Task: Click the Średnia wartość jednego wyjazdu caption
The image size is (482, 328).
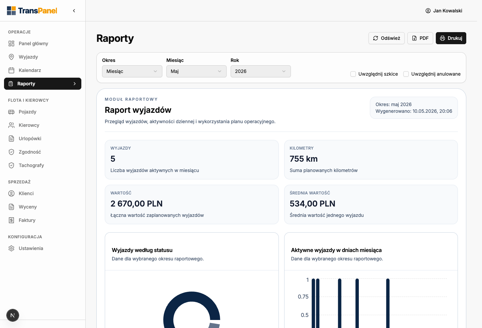Action: point(327,215)
